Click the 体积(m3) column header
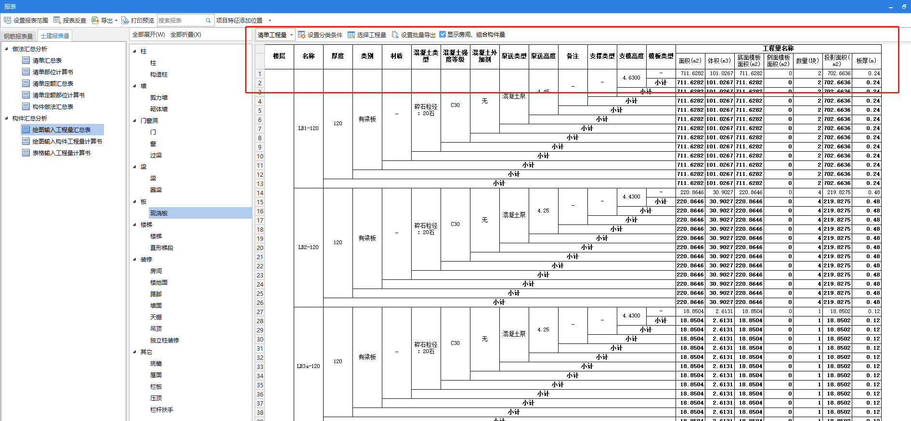This screenshot has width=911, height=421. (x=720, y=61)
